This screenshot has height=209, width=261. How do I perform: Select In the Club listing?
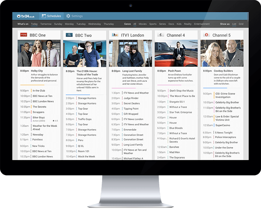pyautogui.click(x=39, y=91)
